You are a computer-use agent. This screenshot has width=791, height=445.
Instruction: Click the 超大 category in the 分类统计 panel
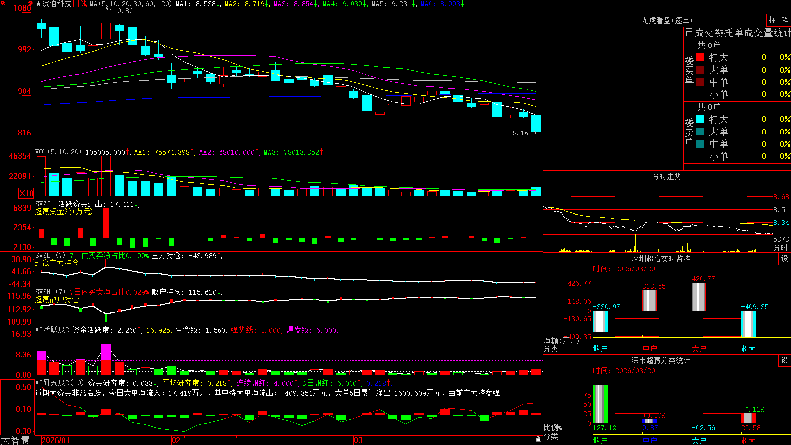(748, 441)
